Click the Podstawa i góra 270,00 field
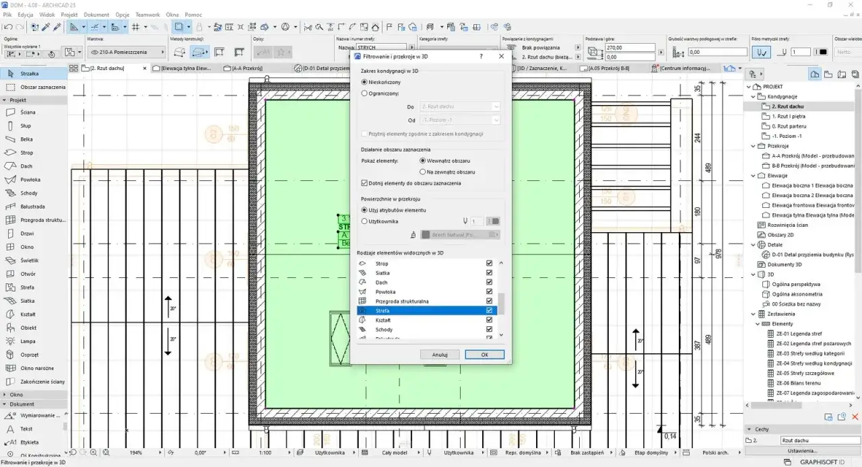The width and height of the screenshot is (862, 467). pos(630,48)
